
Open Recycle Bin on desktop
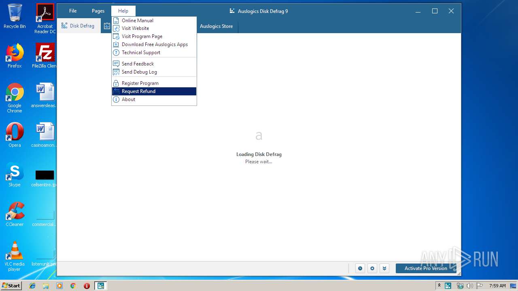click(15, 16)
